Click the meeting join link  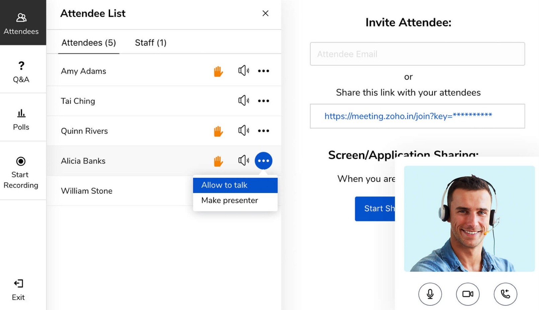point(408,116)
